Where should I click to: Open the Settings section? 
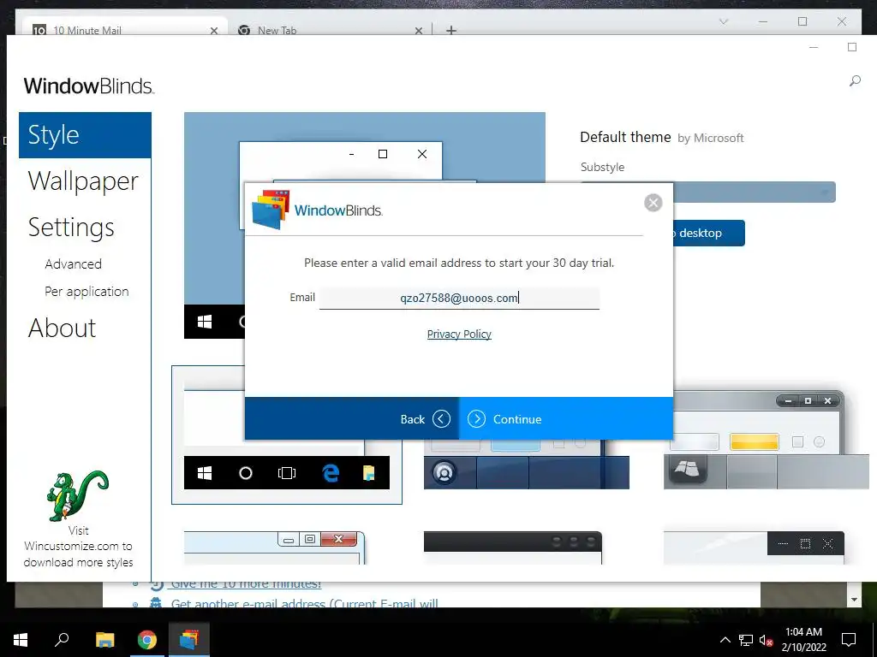(x=71, y=228)
